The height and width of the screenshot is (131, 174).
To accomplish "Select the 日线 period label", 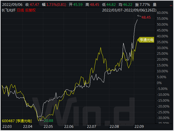I will [x=21, y=10].
